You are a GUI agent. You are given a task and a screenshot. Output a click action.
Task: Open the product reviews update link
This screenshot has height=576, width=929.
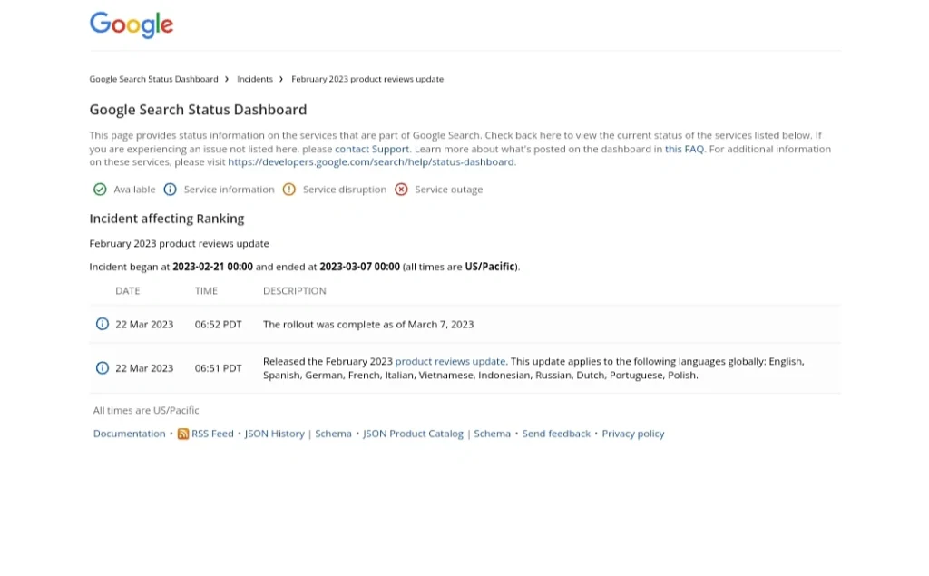pos(450,362)
